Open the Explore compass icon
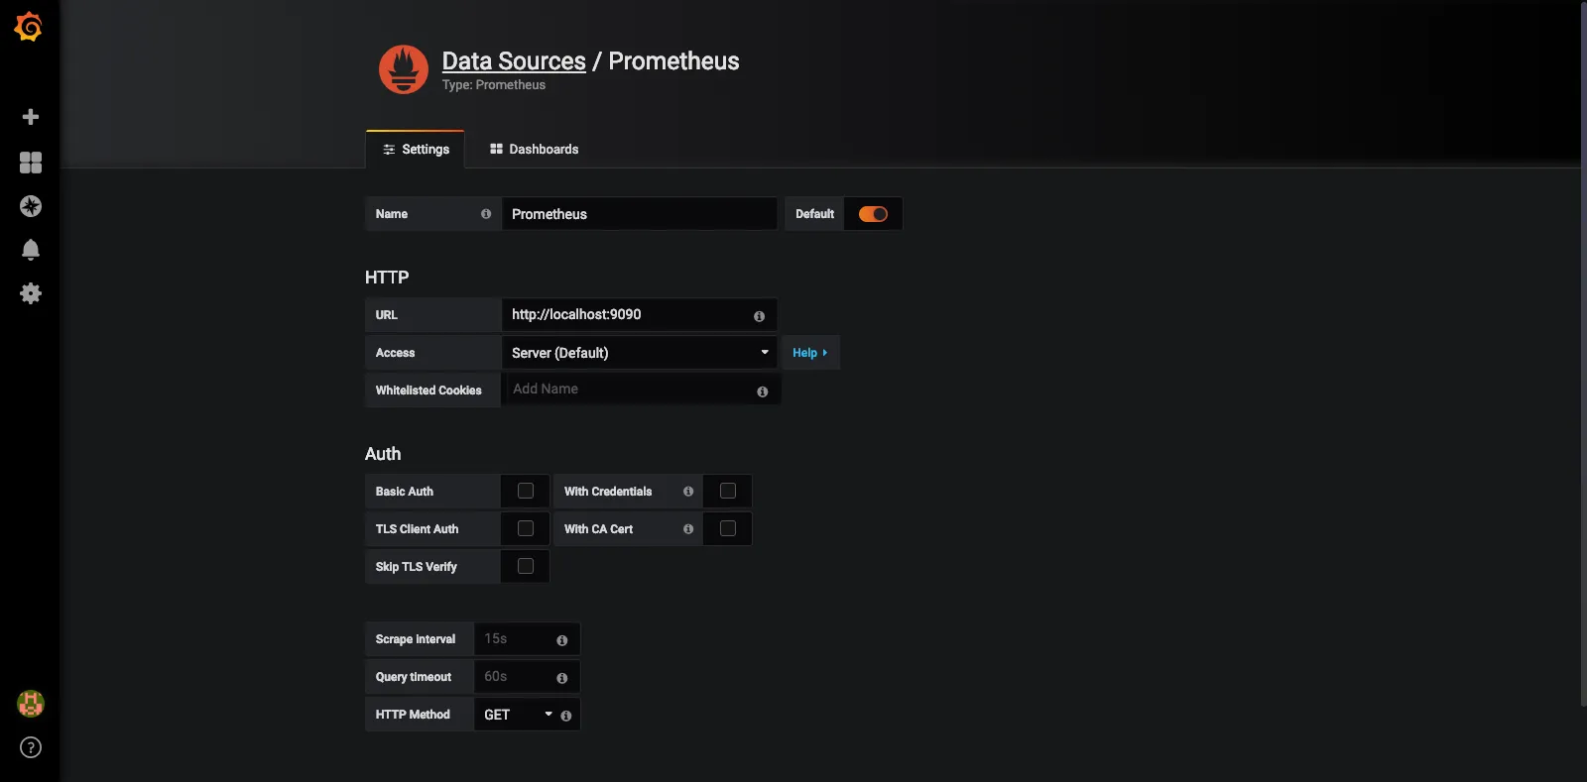Screen dimensions: 1587x782 [x=31, y=206]
